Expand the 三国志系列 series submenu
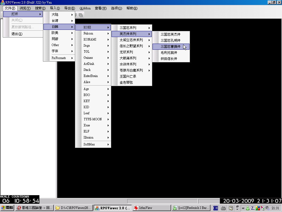282x212 pixels. (132, 28)
